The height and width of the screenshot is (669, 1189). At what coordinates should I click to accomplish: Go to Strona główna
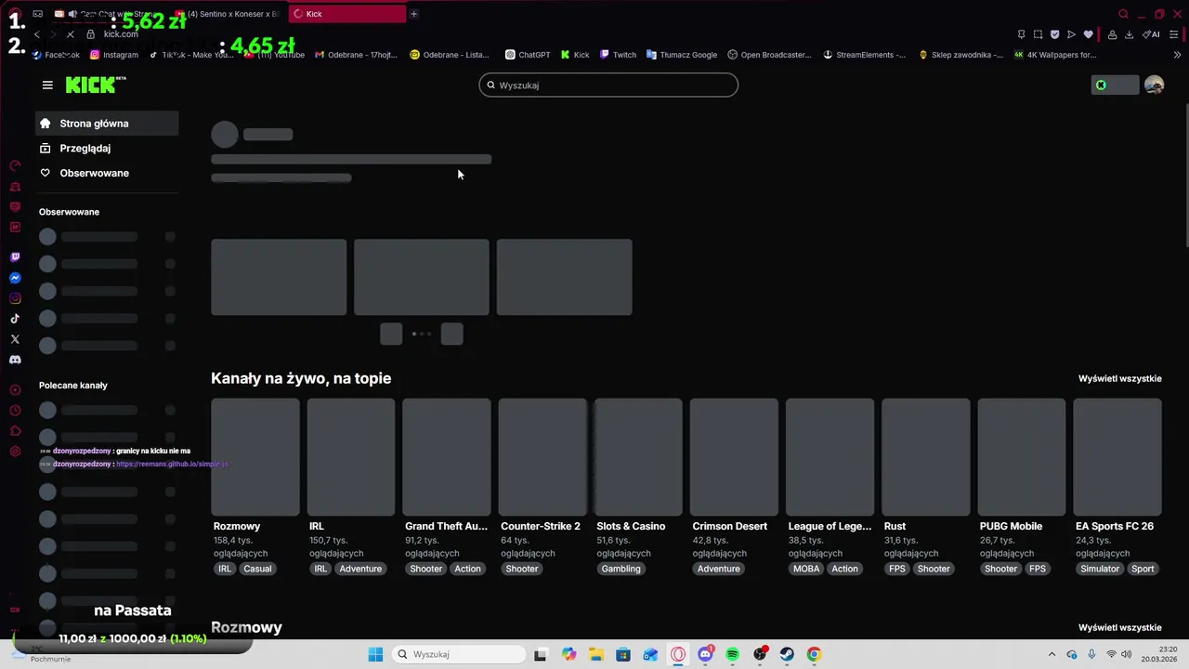pyautogui.click(x=107, y=124)
